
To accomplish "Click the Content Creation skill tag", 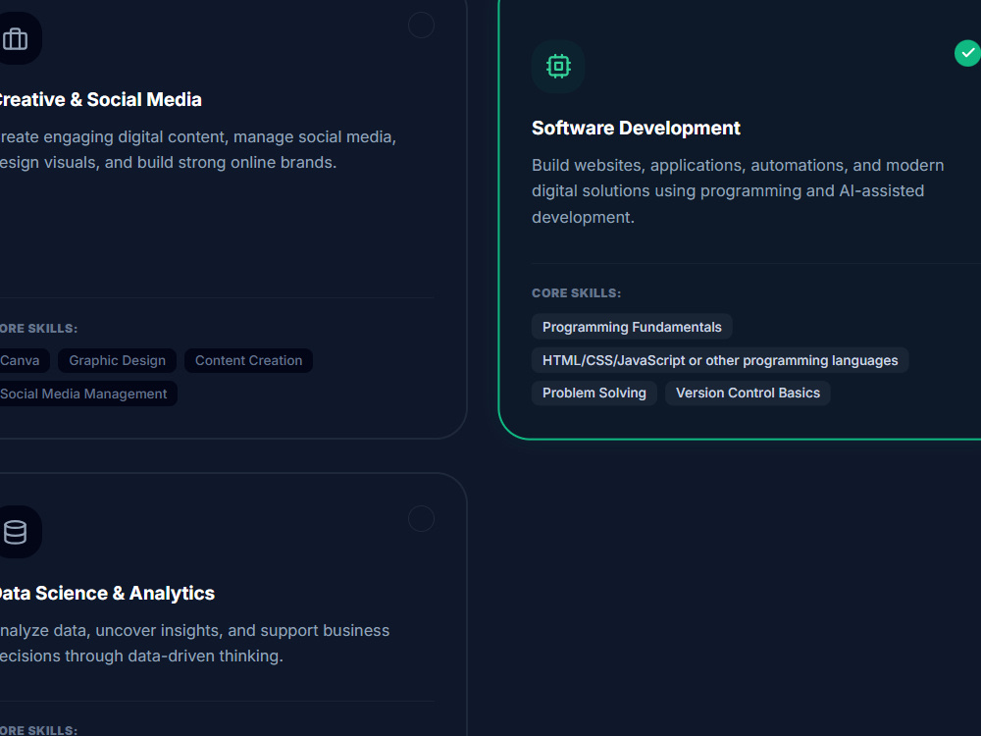I will [x=248, y=360].
